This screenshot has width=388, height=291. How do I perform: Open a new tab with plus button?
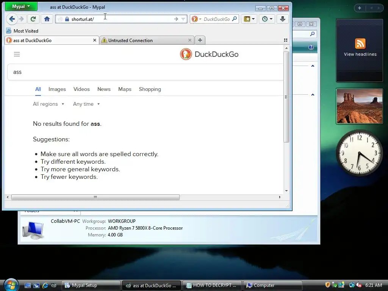pyautogui.click(x=200, y=40)
